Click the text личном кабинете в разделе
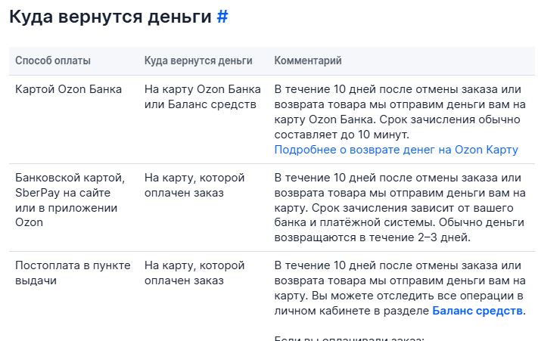Image resolution: width=538 pixels, height=341 pixels. [x=352, y=311]
